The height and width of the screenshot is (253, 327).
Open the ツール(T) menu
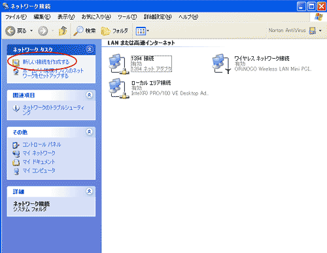[x=127, y=17]
